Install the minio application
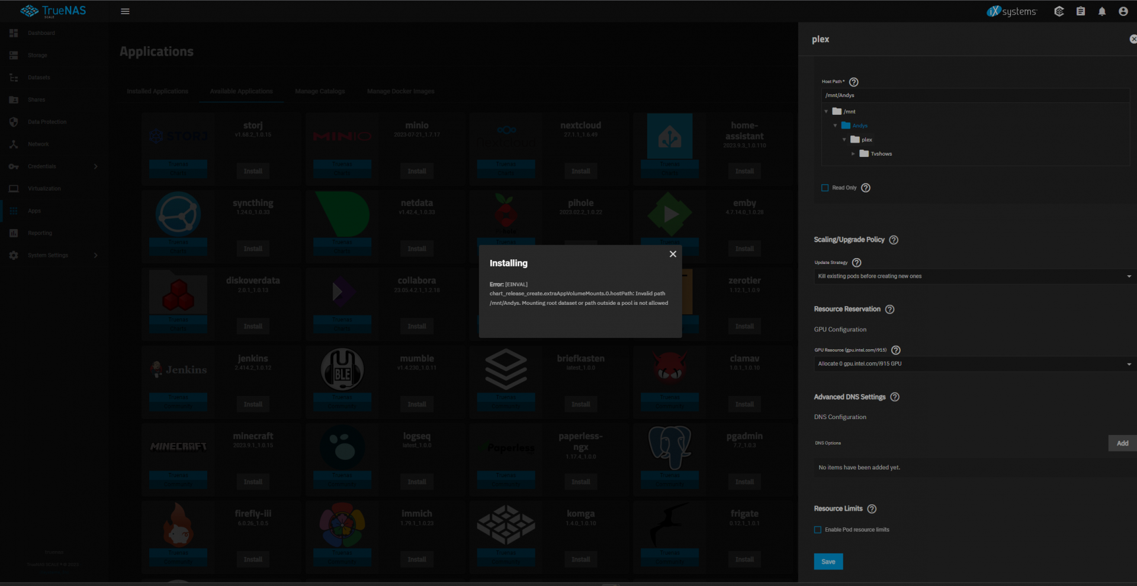The width and height of the screenshot is (1137, 586). point(417,171)
